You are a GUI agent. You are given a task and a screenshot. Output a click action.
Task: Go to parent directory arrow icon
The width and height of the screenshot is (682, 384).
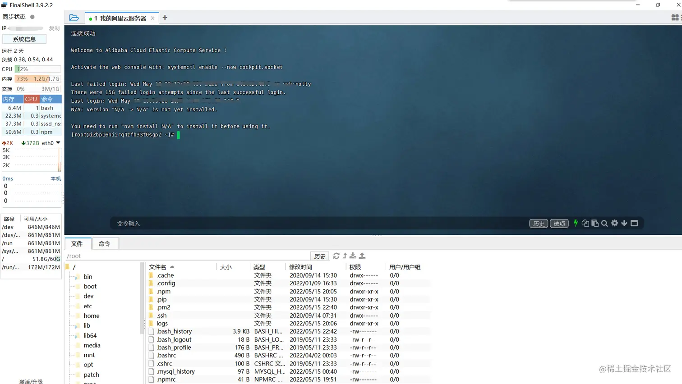tap(345, 256)
